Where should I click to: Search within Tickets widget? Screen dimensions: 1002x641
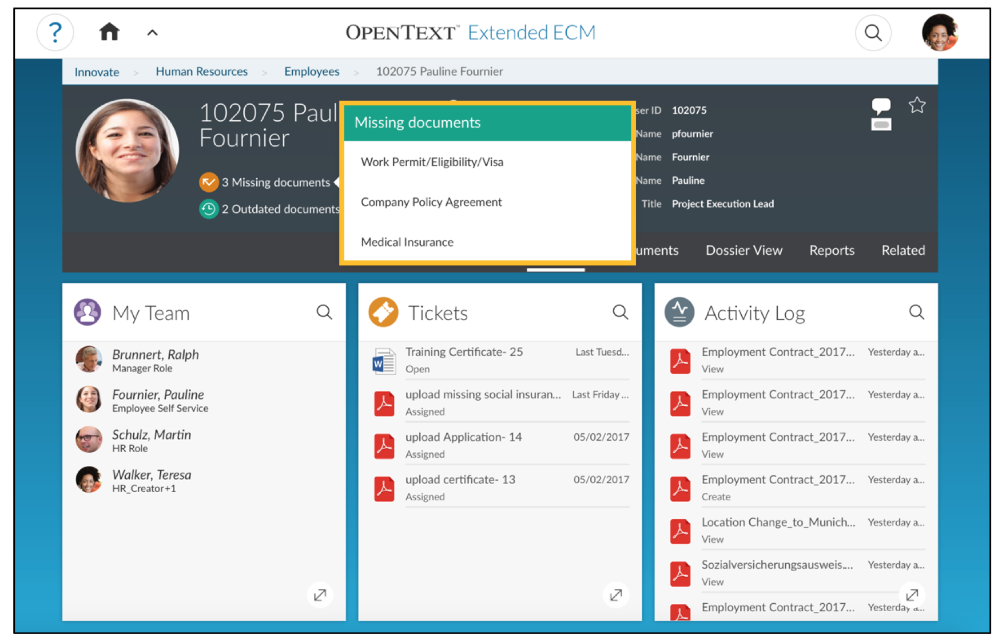point(620,312)
